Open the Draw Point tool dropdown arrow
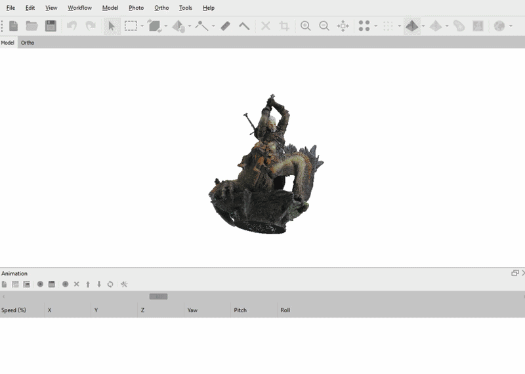The image size is (525, 374). 213,26
